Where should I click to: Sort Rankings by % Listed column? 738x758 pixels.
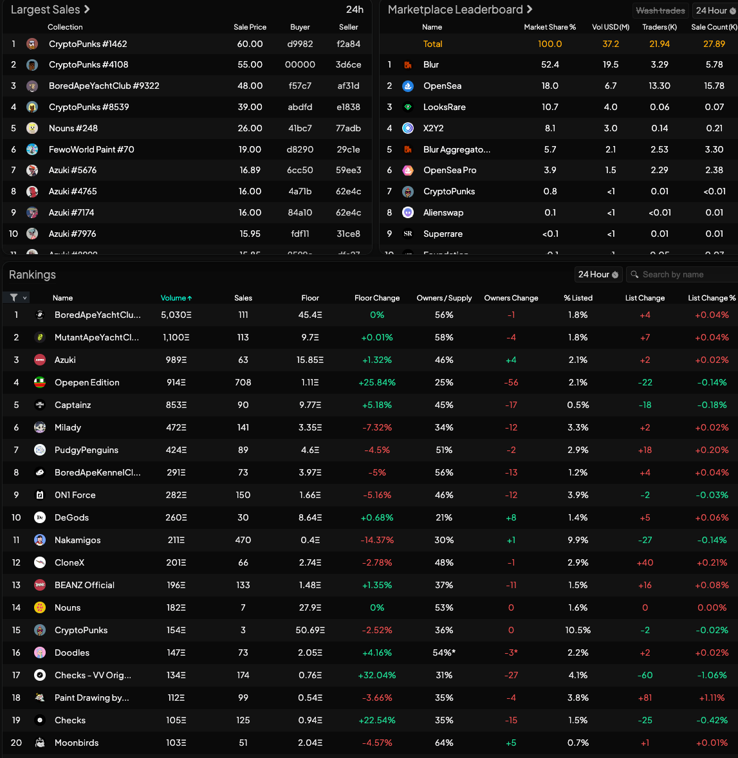coord(578,299)
